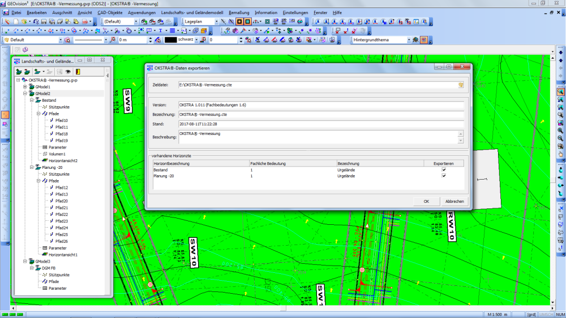Click the eye icon in the terrain model panel
This screenshot has width=566, height=318.
[x=67, y=72]
